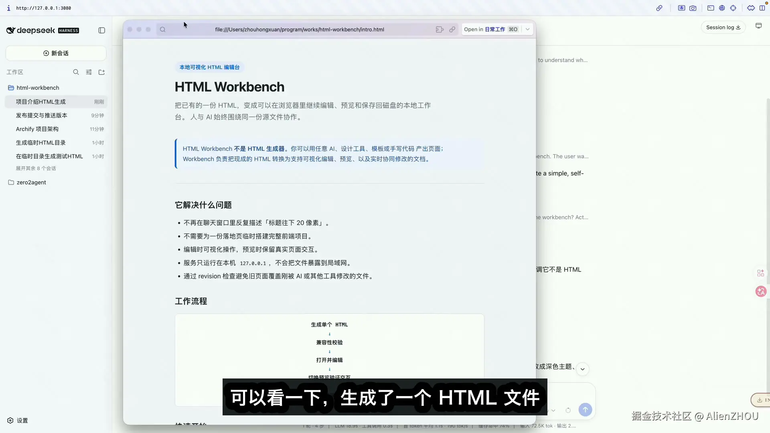
Task: Click the camera screenshot icon
Action: [693, 8]
